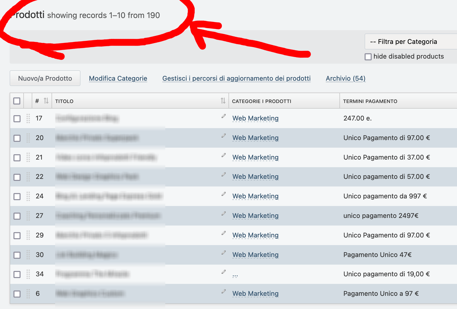Open Web Marketing category for product 24

click(x=255, y=196)
